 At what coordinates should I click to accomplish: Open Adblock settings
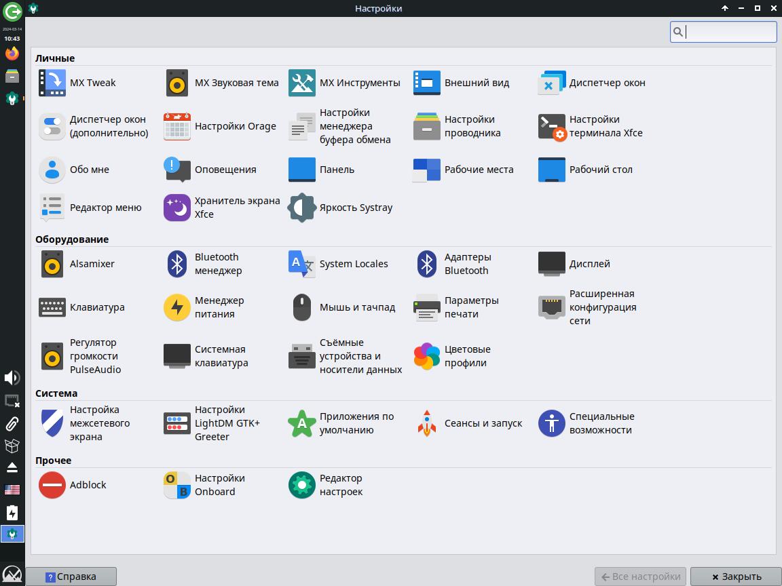73,485
